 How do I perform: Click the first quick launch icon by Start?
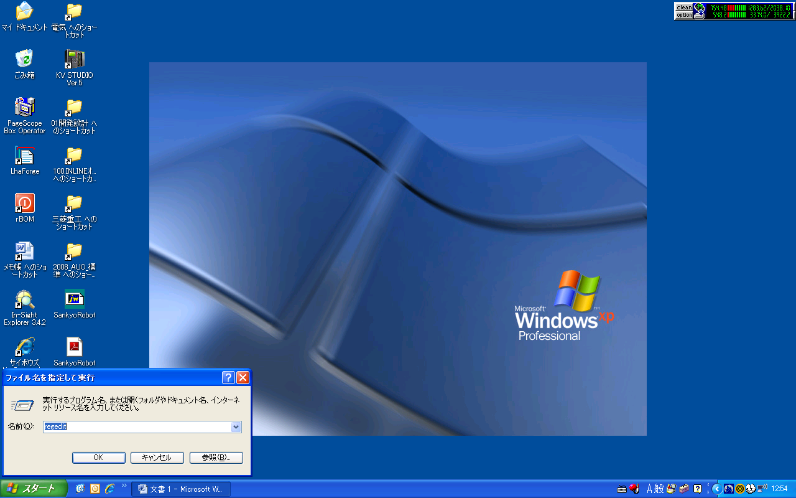(80, 489)
